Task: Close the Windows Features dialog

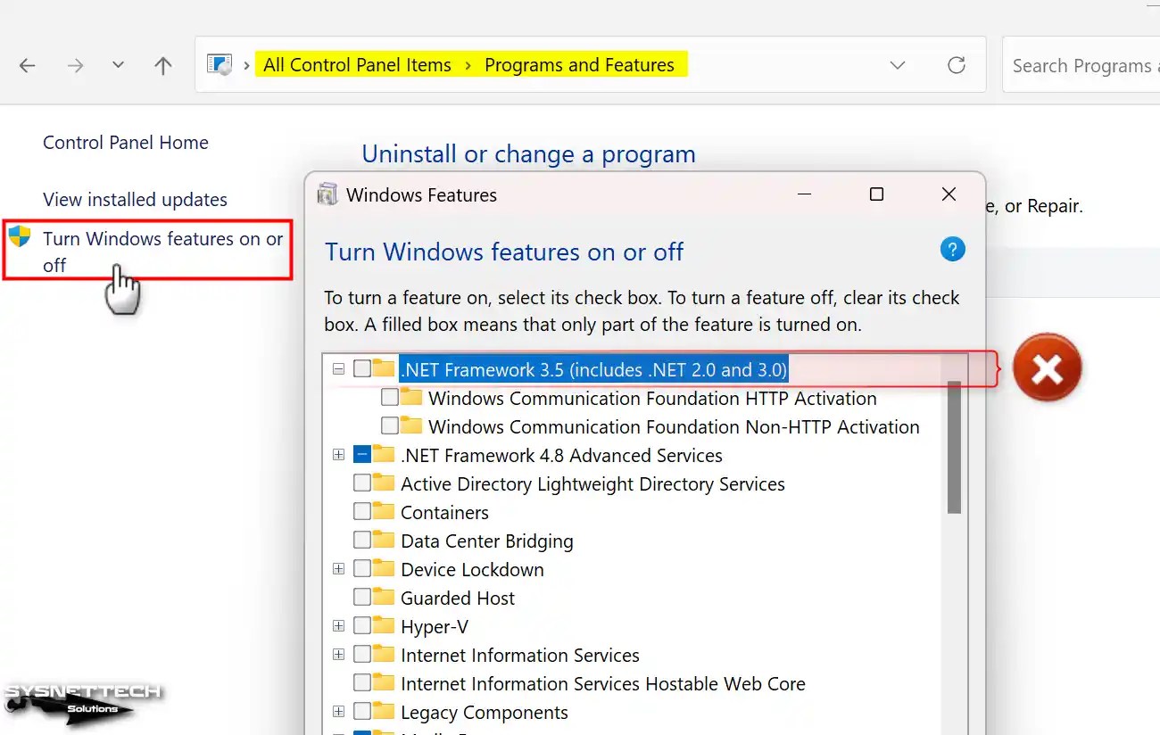Action: coord(949,194)
